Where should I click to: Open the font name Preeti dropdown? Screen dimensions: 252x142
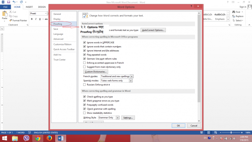46,13
